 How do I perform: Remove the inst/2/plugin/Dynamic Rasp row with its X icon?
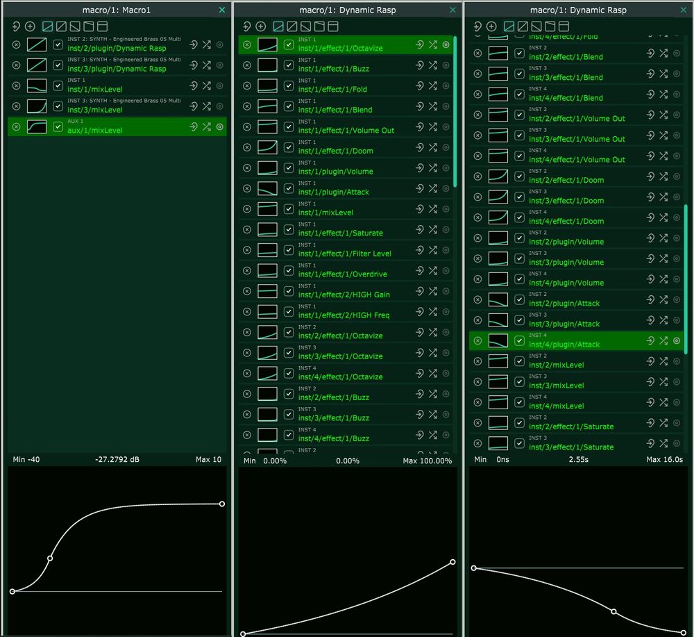(x=17, y=44)
